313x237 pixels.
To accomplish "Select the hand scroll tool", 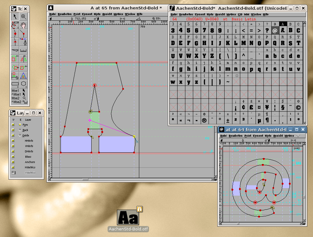I will [x=23, y=25].
